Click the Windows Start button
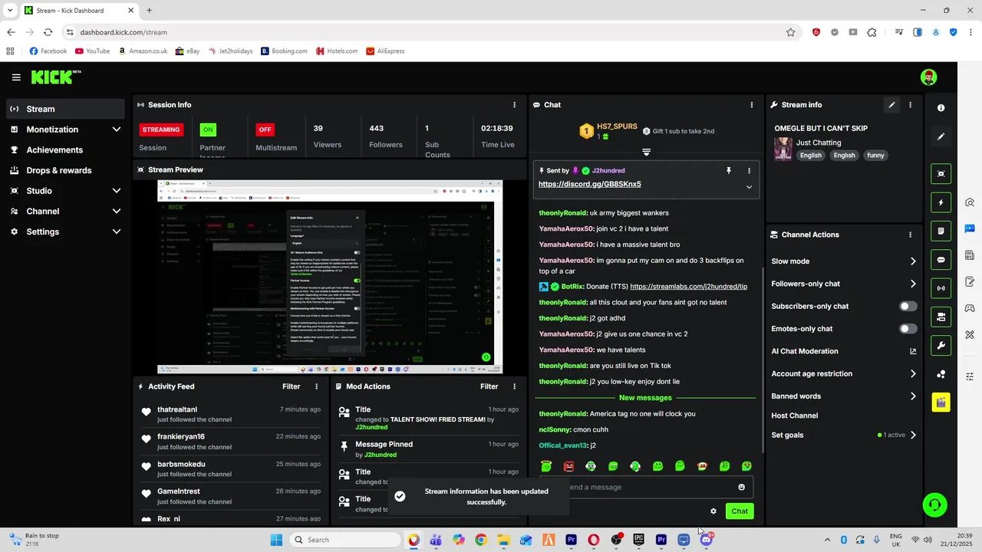This screenshot has width=982, height=552. coord(276,540)
